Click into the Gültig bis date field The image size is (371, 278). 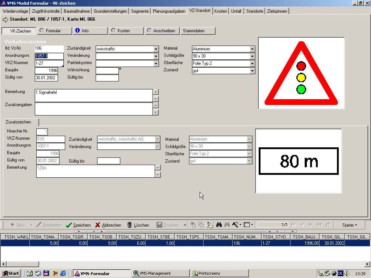pos(107,78)
